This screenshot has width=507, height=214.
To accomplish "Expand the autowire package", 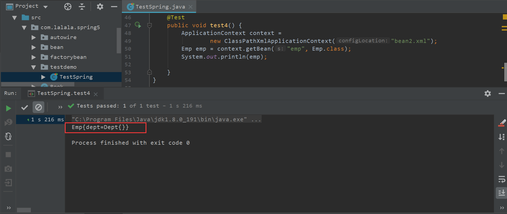I will coord(34,37).
